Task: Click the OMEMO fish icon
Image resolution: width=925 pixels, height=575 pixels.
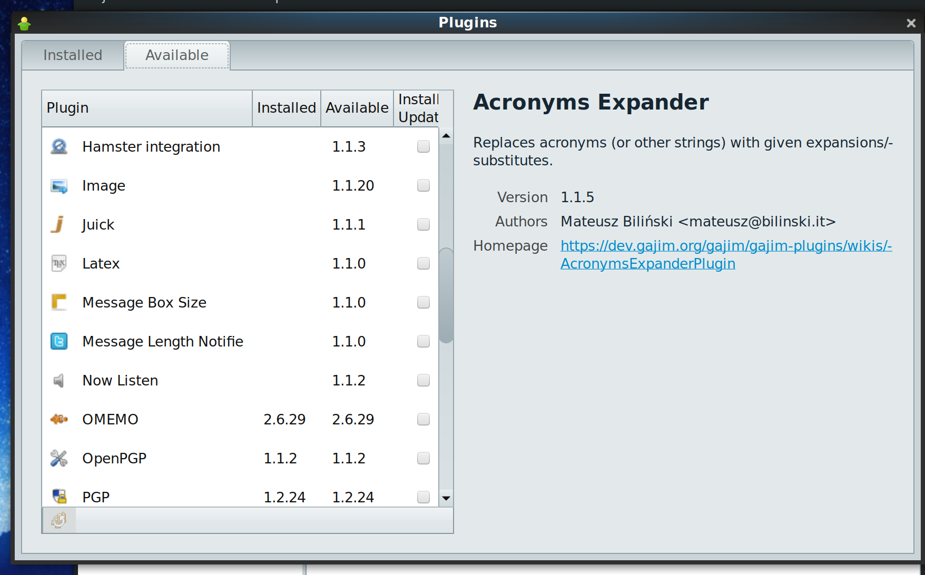Action: point(59,419)
